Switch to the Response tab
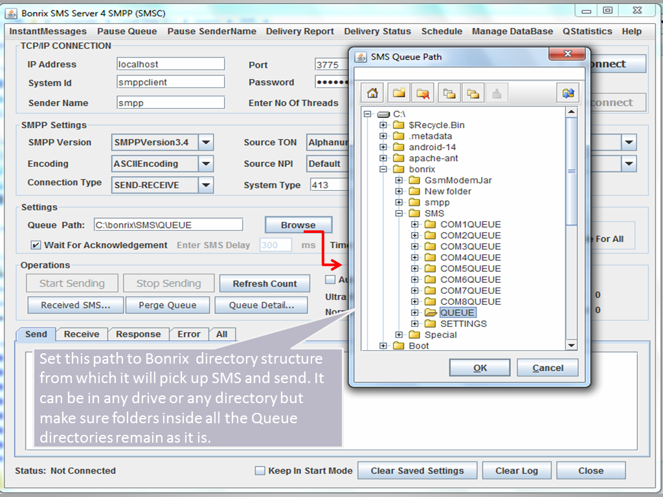This screenshot has width=663, height=497. 139,335
